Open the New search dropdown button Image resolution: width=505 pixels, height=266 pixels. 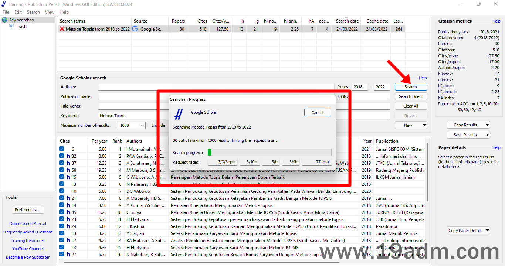click(411, 125)
